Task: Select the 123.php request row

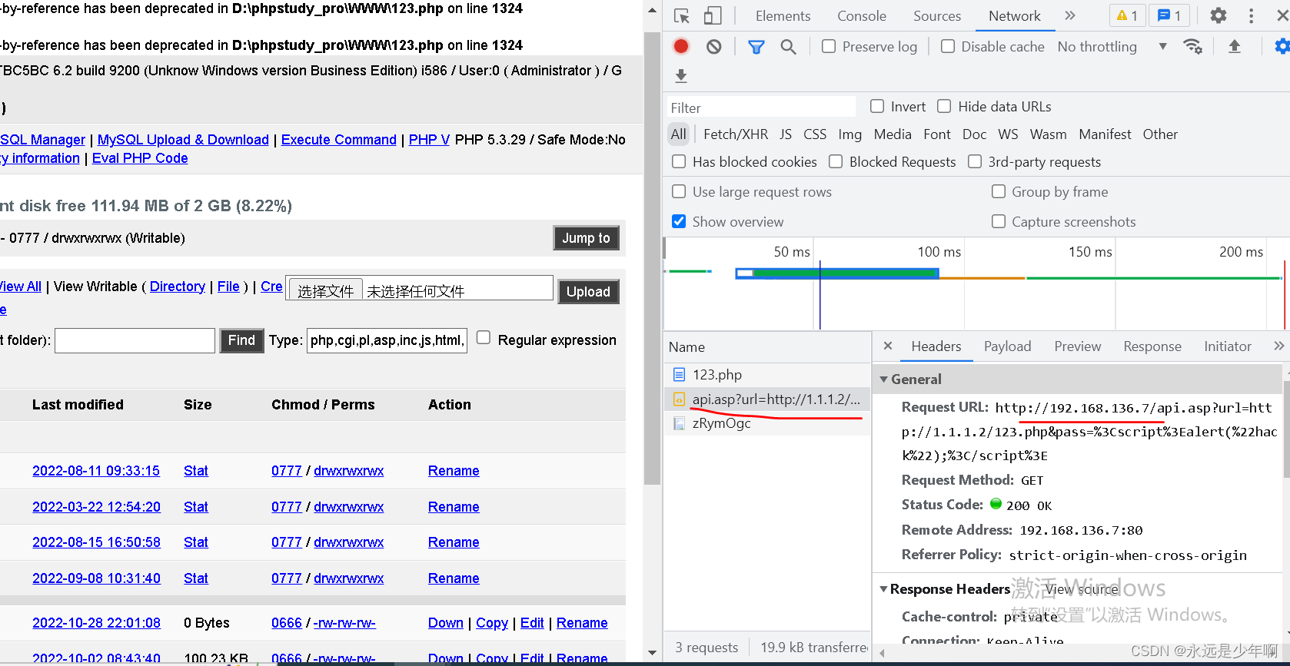Action: click(767, 375)
